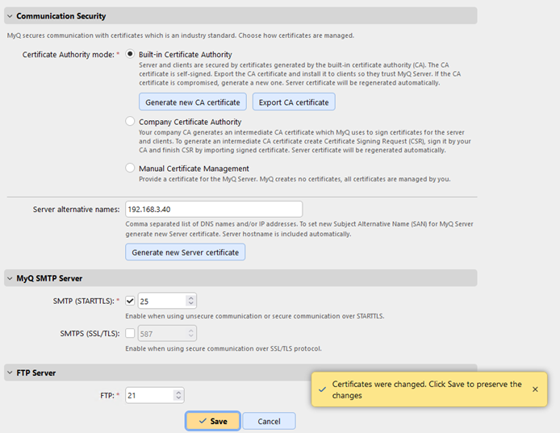560x433 pixels.
Task: Uncheck the SMTP (STARTTLS) checkbox
Action: click(130, 301)
